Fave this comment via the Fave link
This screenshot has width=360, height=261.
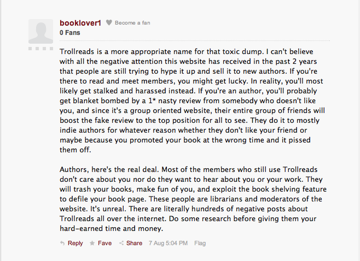104,243
